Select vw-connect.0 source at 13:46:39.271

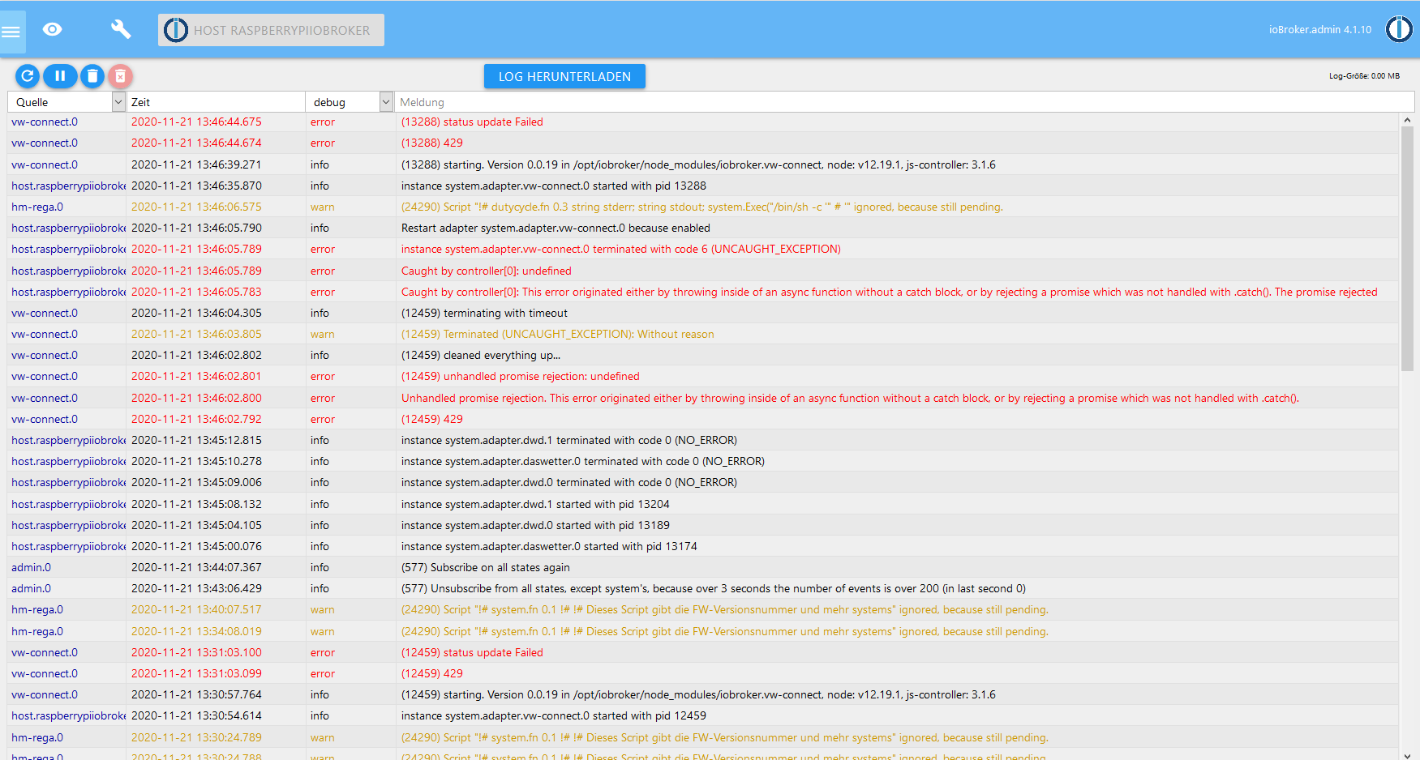coord(45,164)
